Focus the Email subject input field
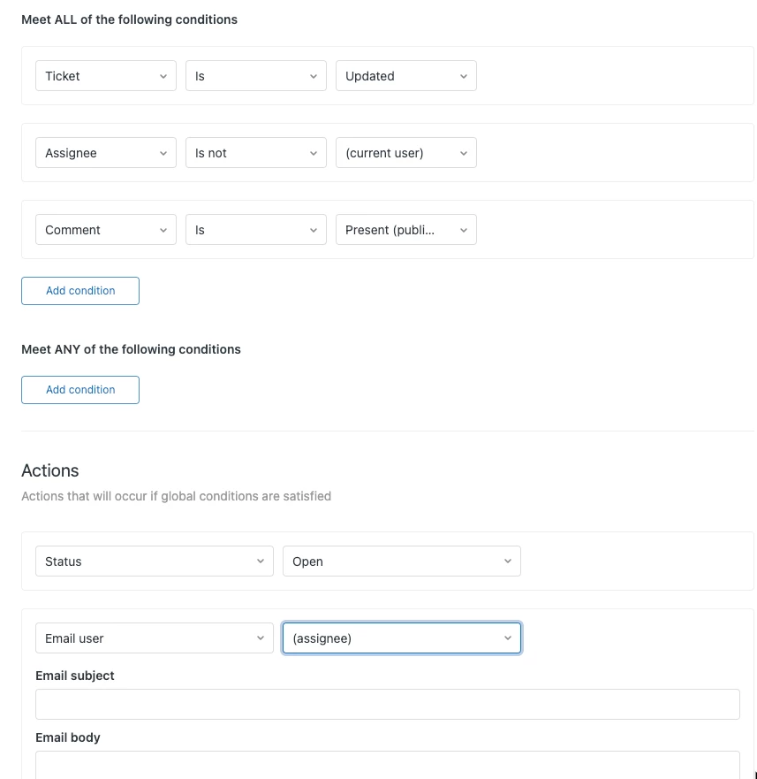Image resolution: width=757 pixels, height=779 pixels. tap(388, 705)
